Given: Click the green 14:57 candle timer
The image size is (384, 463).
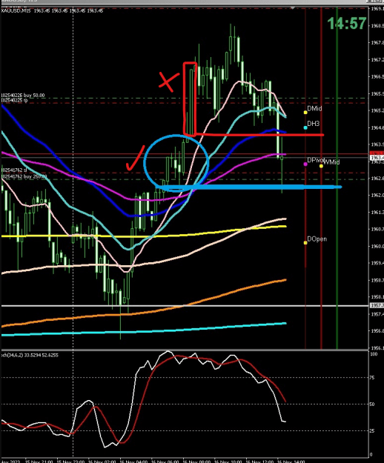Looking at the screenshot, I should pos(347,23).
